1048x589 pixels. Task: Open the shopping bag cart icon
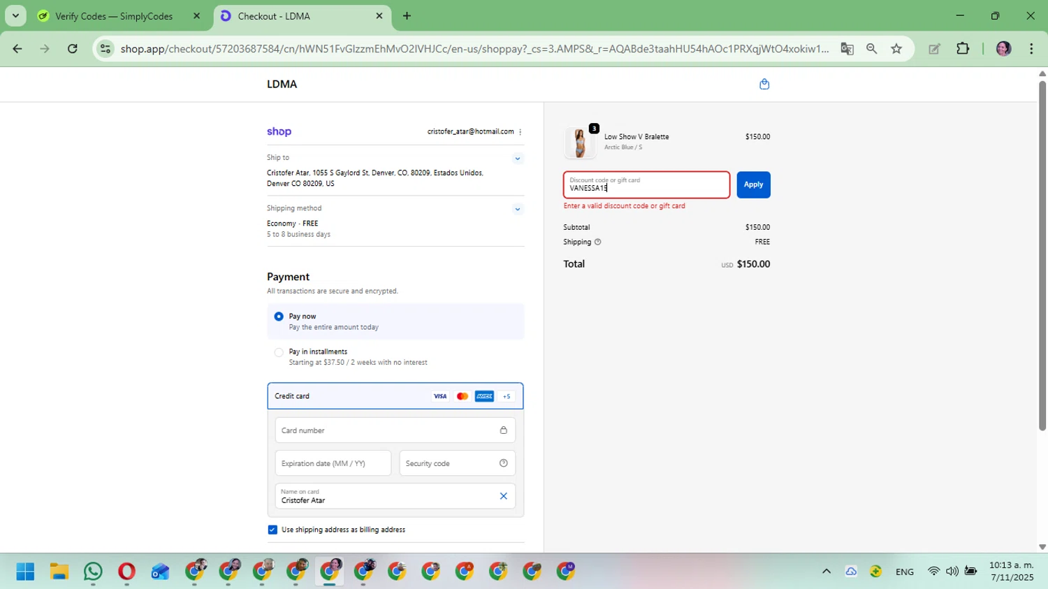click(x=764, y=84)
